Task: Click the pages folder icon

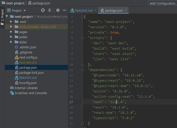Action: [x=17, y=32]
